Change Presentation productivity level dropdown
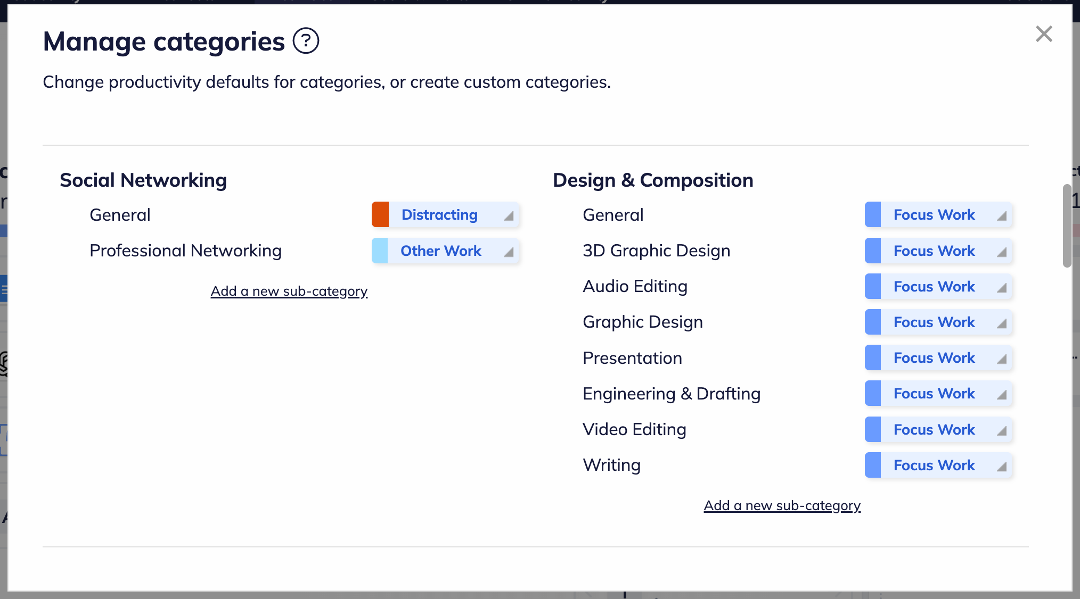 coord(938,358)
